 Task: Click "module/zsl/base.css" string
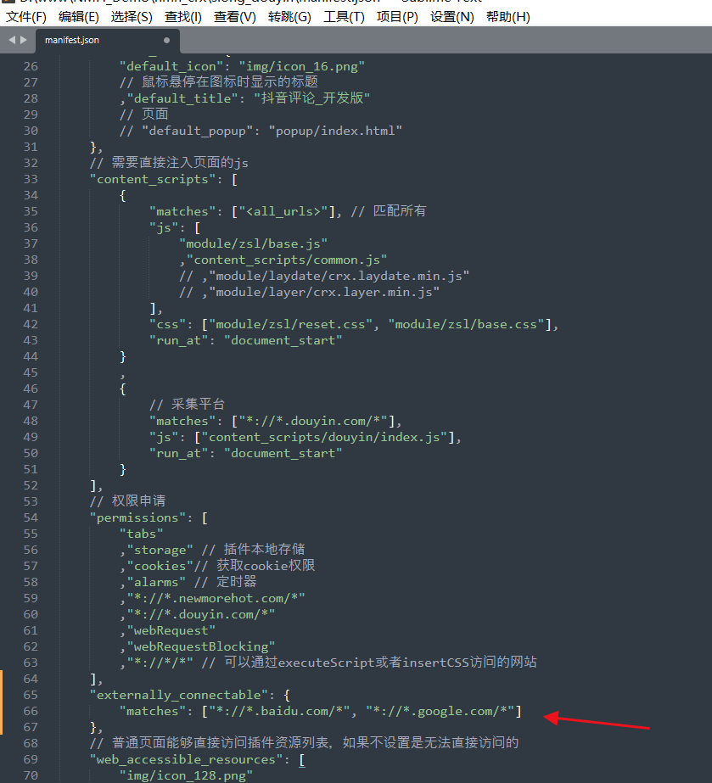[x=466, y=325]
